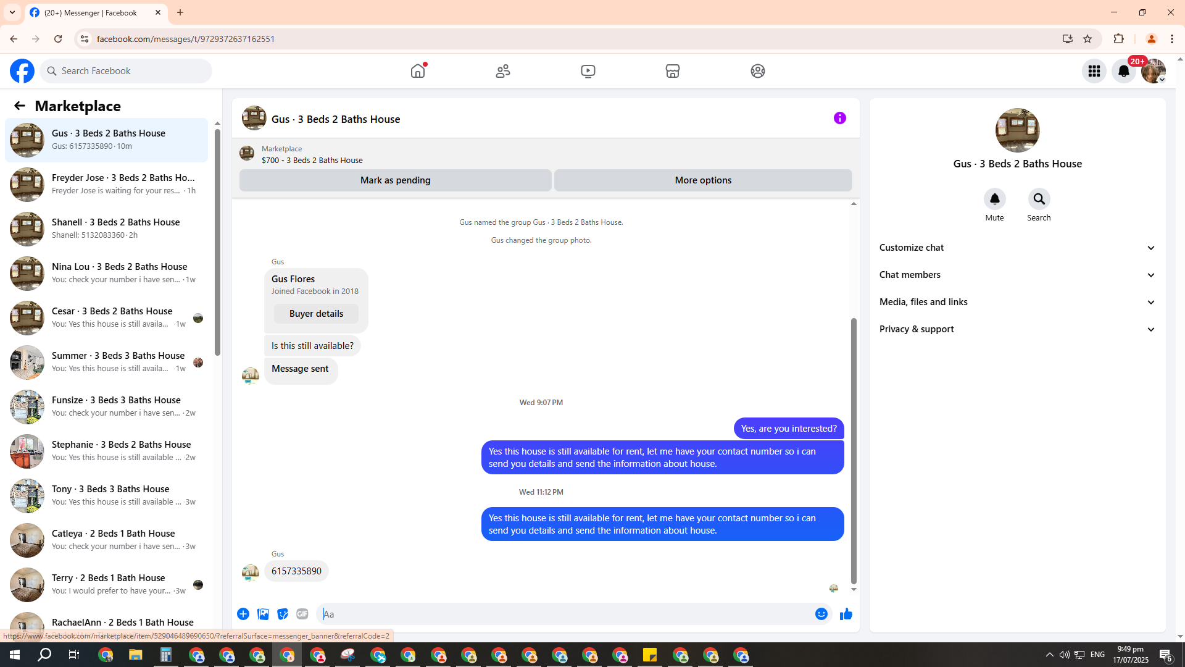The width and height of the screenshot is (1185, 667).
Task: Choose a GIF for the message
Action: (302, 614)
